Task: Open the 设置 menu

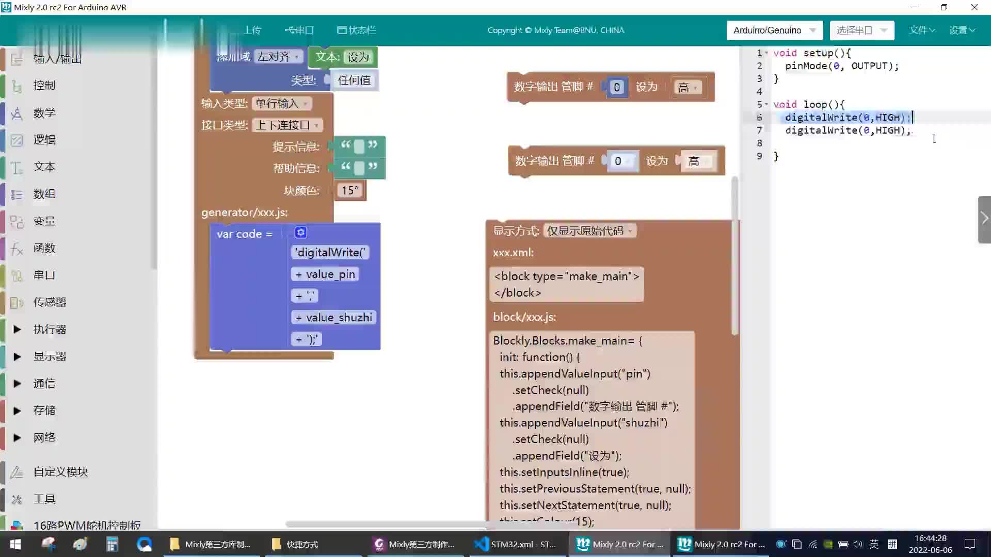Action: pyautogui.click(x=962, y=30)
